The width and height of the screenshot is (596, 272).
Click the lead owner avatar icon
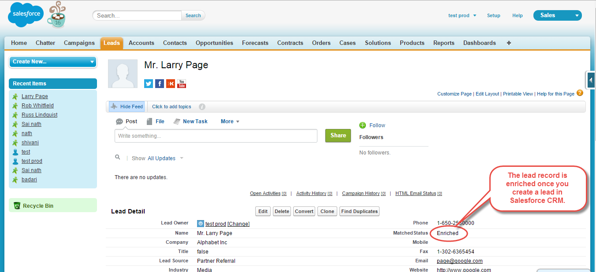200,224
